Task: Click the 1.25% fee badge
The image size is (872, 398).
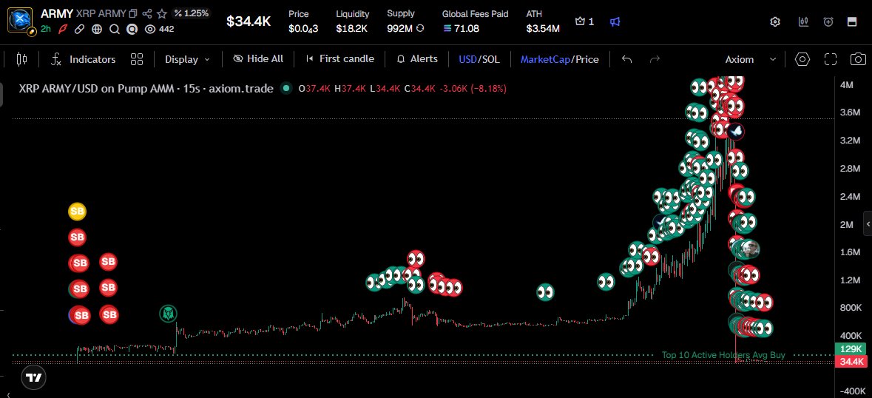Action: pyautogui.click(x=192, y=13)
